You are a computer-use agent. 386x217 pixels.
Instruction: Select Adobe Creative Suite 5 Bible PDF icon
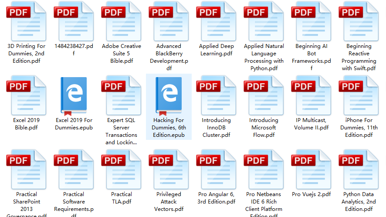click(x=122, y=21)
